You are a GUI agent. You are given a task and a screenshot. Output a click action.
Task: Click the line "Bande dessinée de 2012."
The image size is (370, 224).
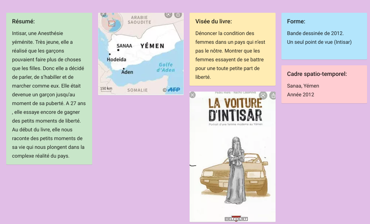[x=315, y=33]
